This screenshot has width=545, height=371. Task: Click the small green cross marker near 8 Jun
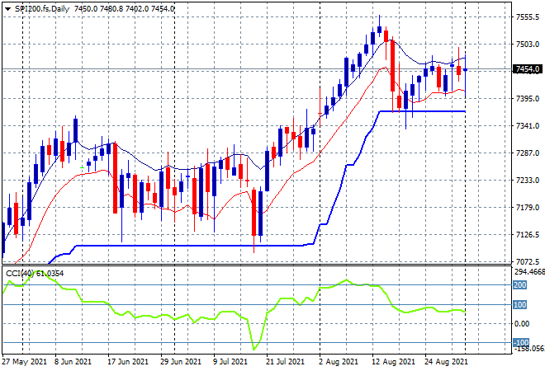coord(83,167)
